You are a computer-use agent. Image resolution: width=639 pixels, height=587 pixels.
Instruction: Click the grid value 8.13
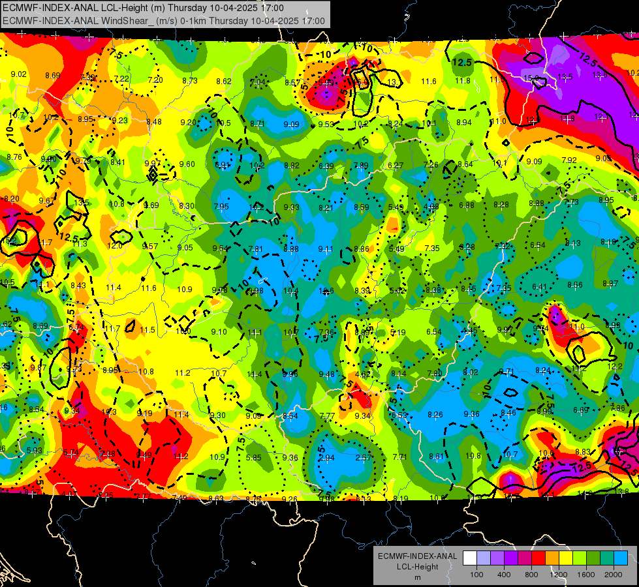coord(572,243)
